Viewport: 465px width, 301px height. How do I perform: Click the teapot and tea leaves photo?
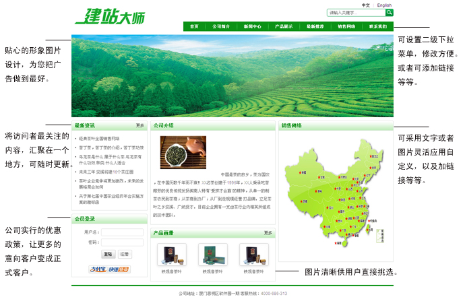tap(183, 152)
